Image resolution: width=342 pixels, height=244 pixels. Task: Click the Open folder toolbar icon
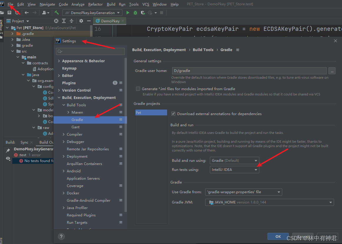(x=2, y=13)
